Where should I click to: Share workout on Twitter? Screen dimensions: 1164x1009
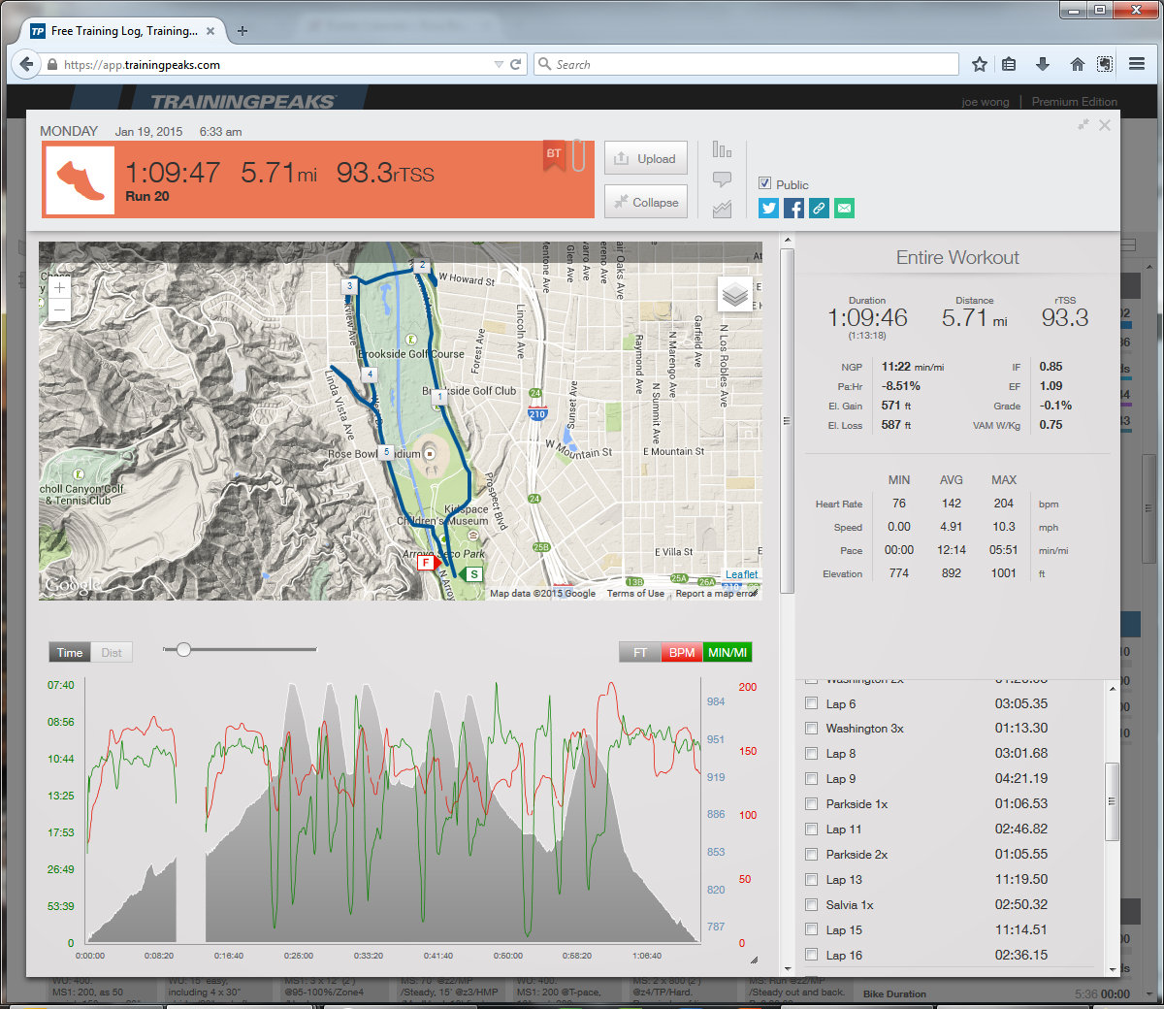point(768,208)
